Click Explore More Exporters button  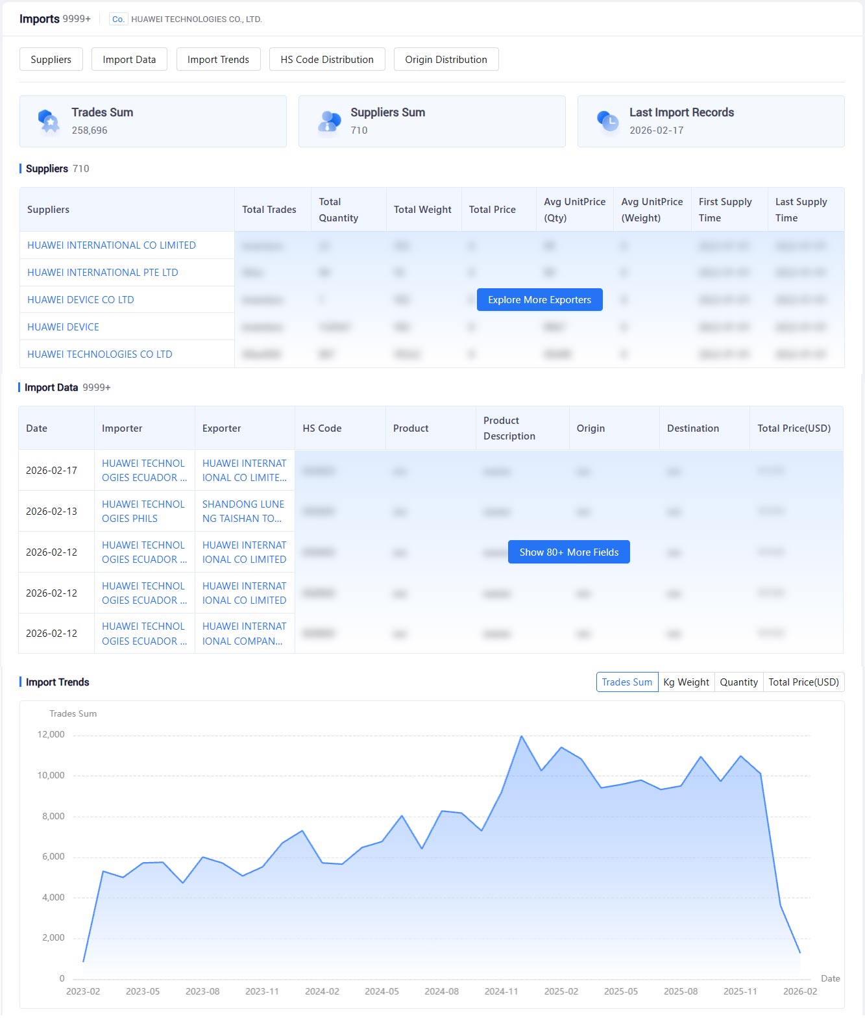click(539, 299)
